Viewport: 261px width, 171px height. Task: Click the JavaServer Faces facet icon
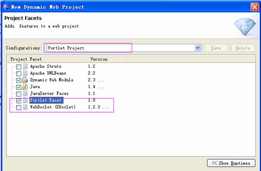[25, 94]
